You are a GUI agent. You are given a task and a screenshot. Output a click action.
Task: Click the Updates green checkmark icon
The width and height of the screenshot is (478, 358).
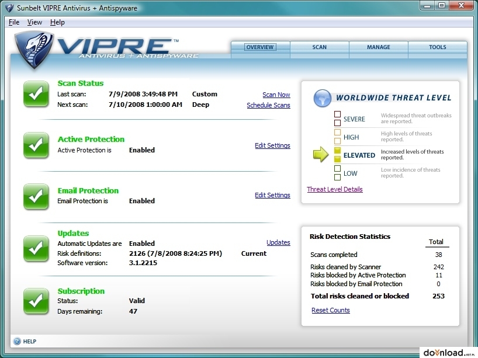click(x=36, y=249)
